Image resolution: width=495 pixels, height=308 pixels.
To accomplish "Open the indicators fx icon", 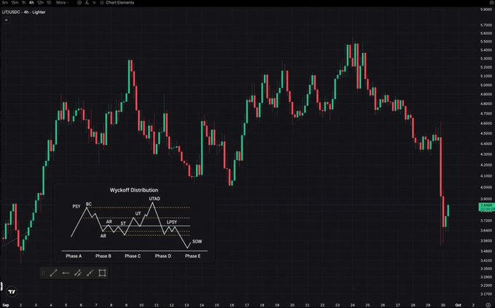I will [x=87, y=2].
